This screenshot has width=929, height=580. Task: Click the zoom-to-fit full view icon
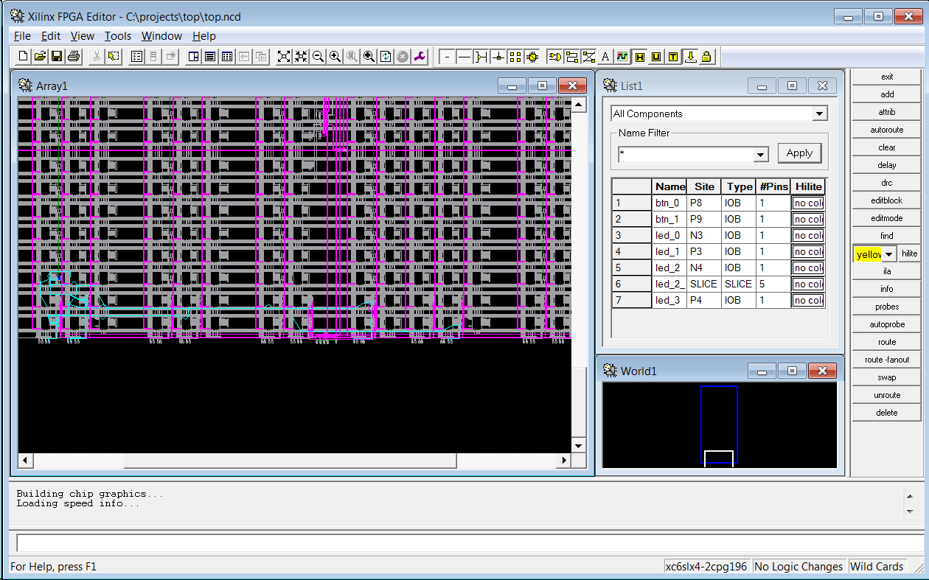(x=284, y=56)
